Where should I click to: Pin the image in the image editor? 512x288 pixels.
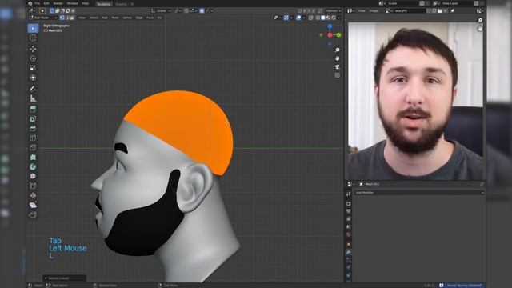(x=453, y=10)
